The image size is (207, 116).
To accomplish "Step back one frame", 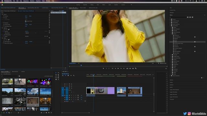I will [x=115, y=68].
